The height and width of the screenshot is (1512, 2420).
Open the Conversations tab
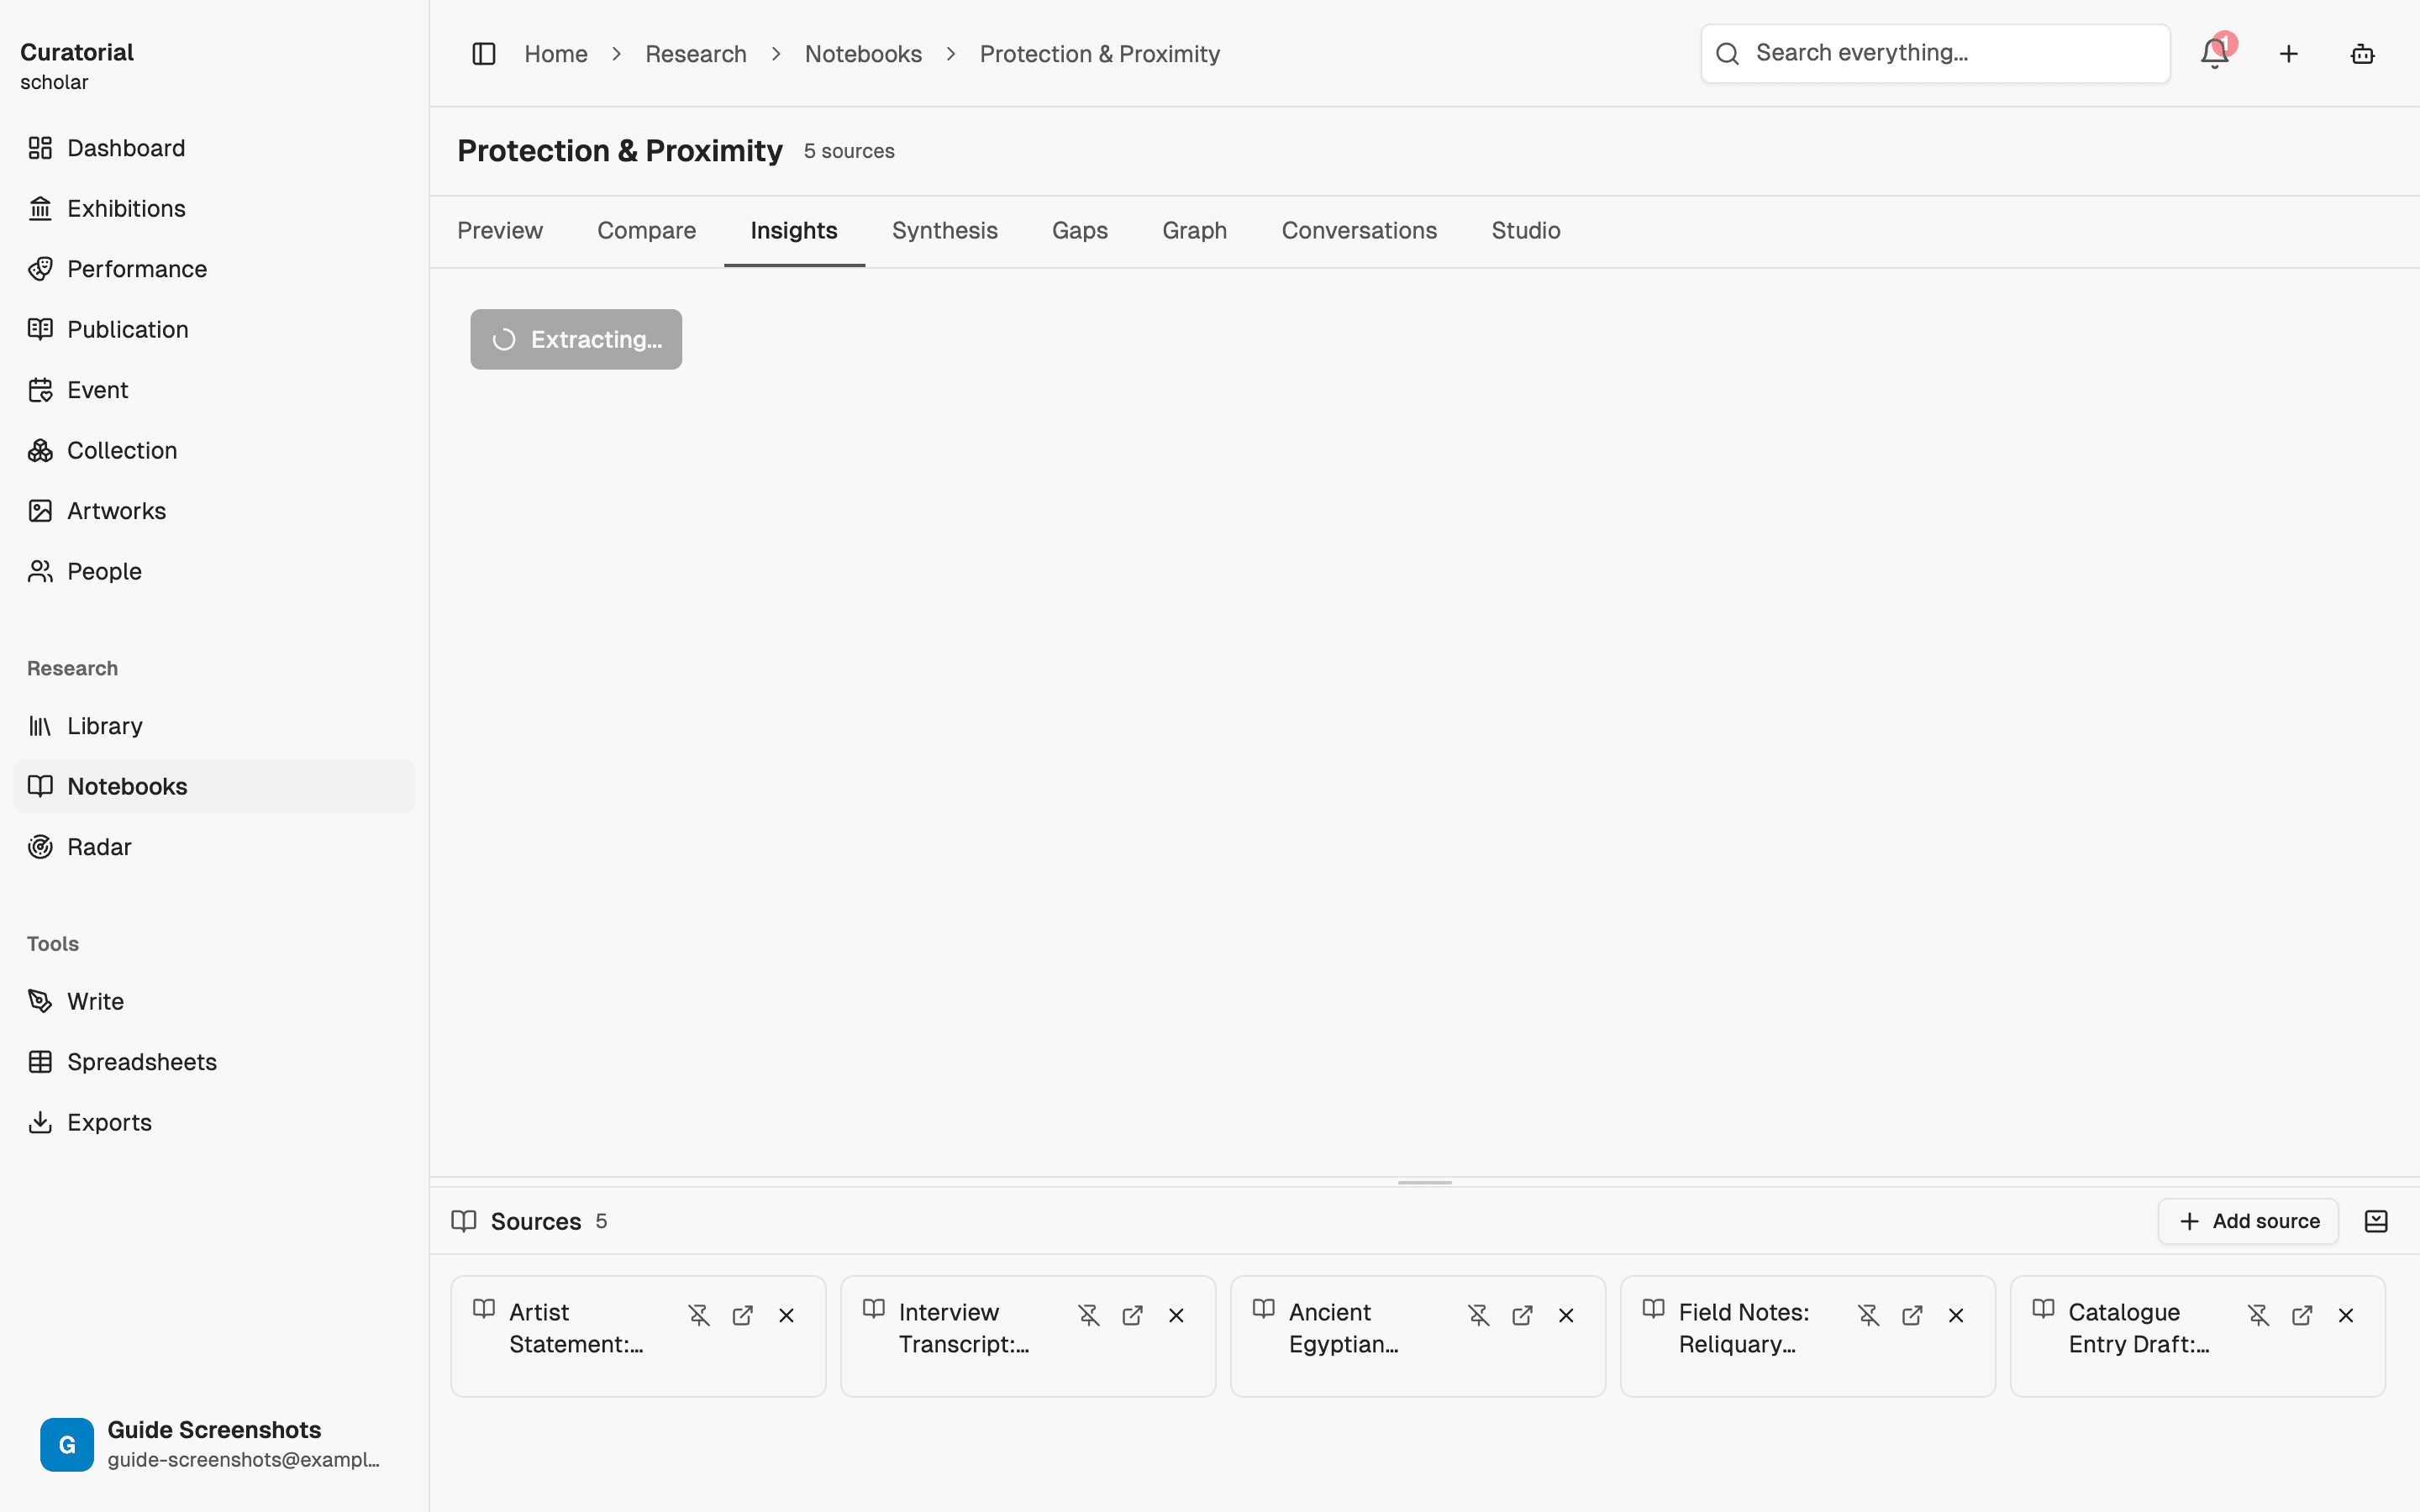pos(1359,231)
